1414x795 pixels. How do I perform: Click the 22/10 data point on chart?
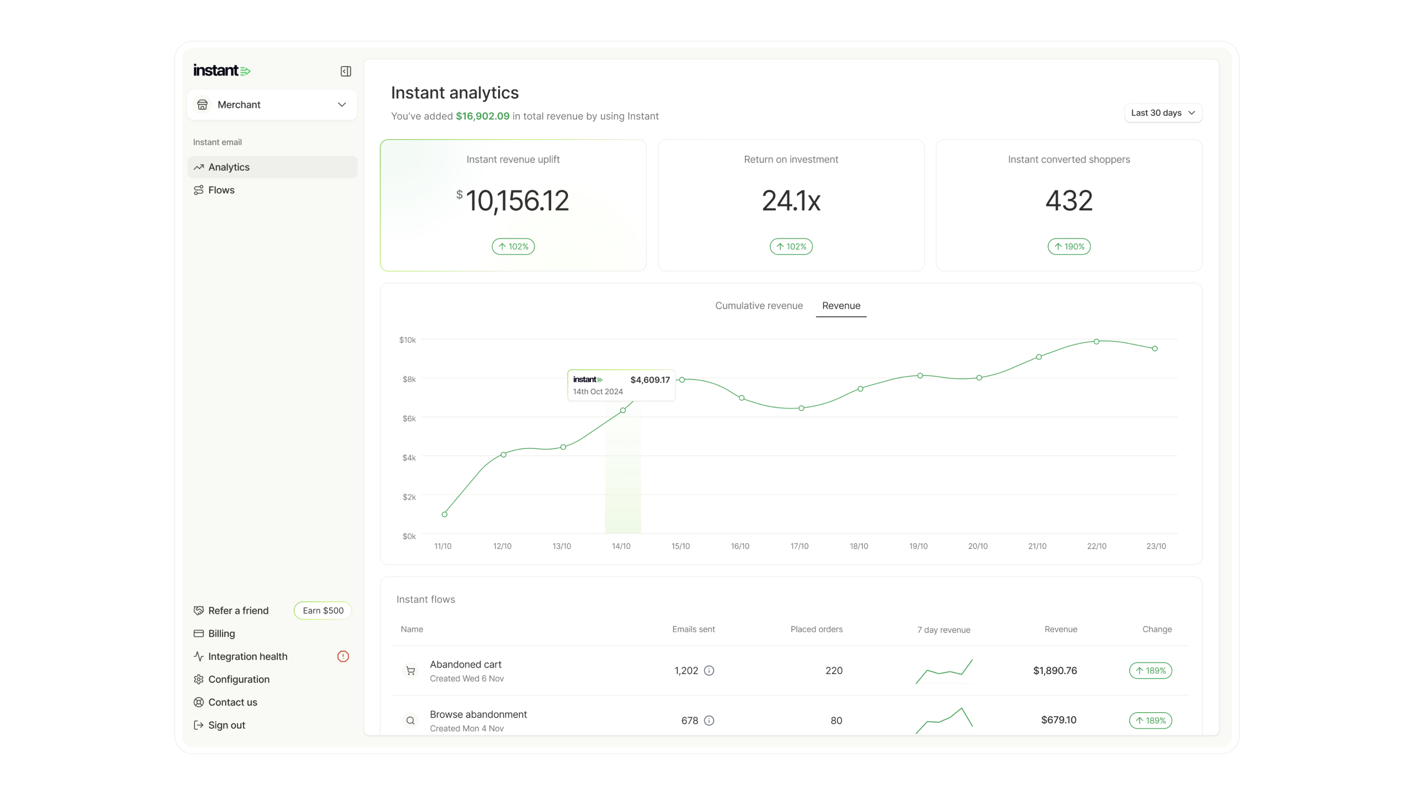point(1096,342)
